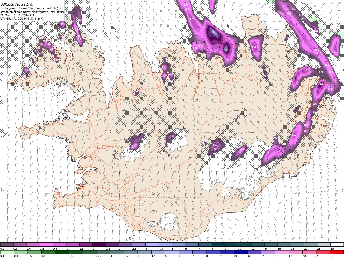Click the "15W" longitude label
Viewport: 344px width, 258px height.
285,1
